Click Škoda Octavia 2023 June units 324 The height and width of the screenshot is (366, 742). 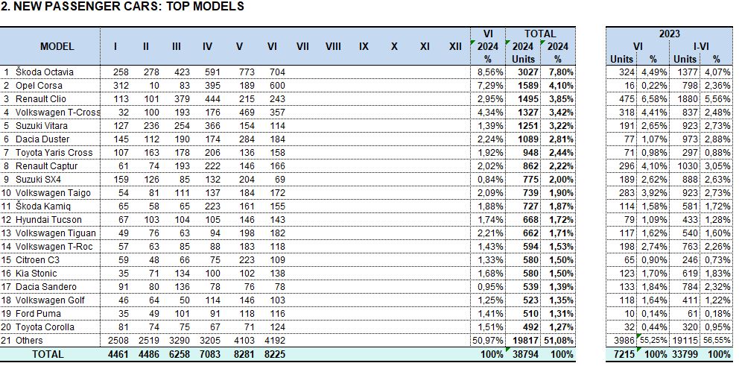[626, 72]
